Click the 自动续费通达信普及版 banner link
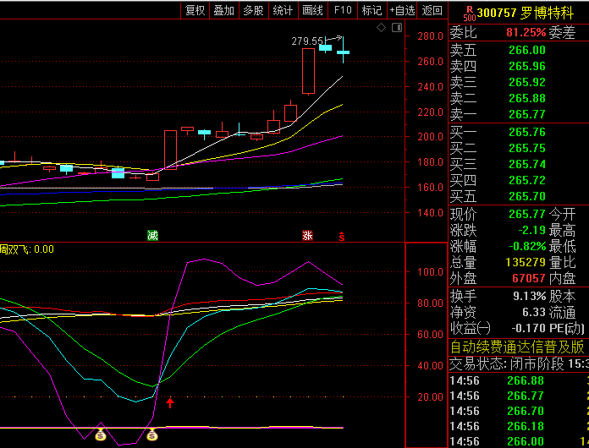This screenshot has height=448, width=589. coord(517,347)
